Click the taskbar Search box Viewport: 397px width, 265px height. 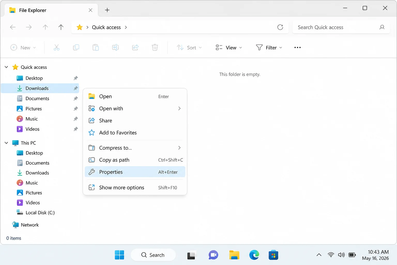(153, 255)
